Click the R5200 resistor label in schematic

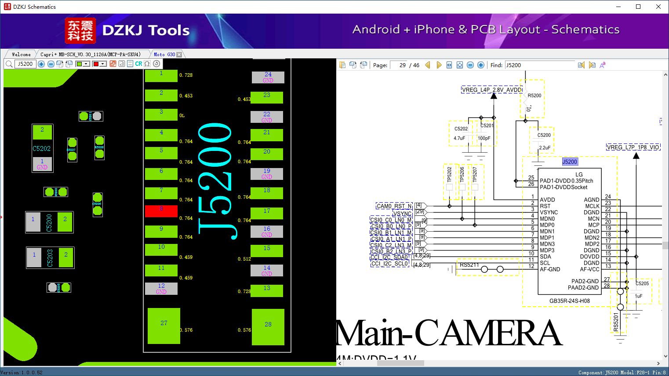click(x=534, y=96)
